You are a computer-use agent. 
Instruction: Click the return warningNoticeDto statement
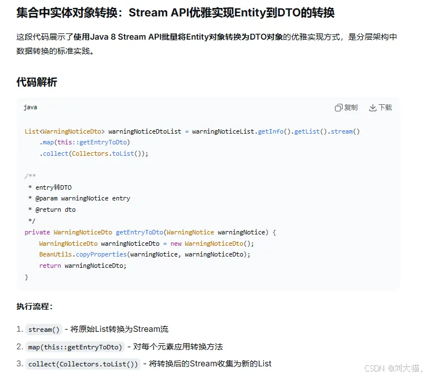click(83, 266)
